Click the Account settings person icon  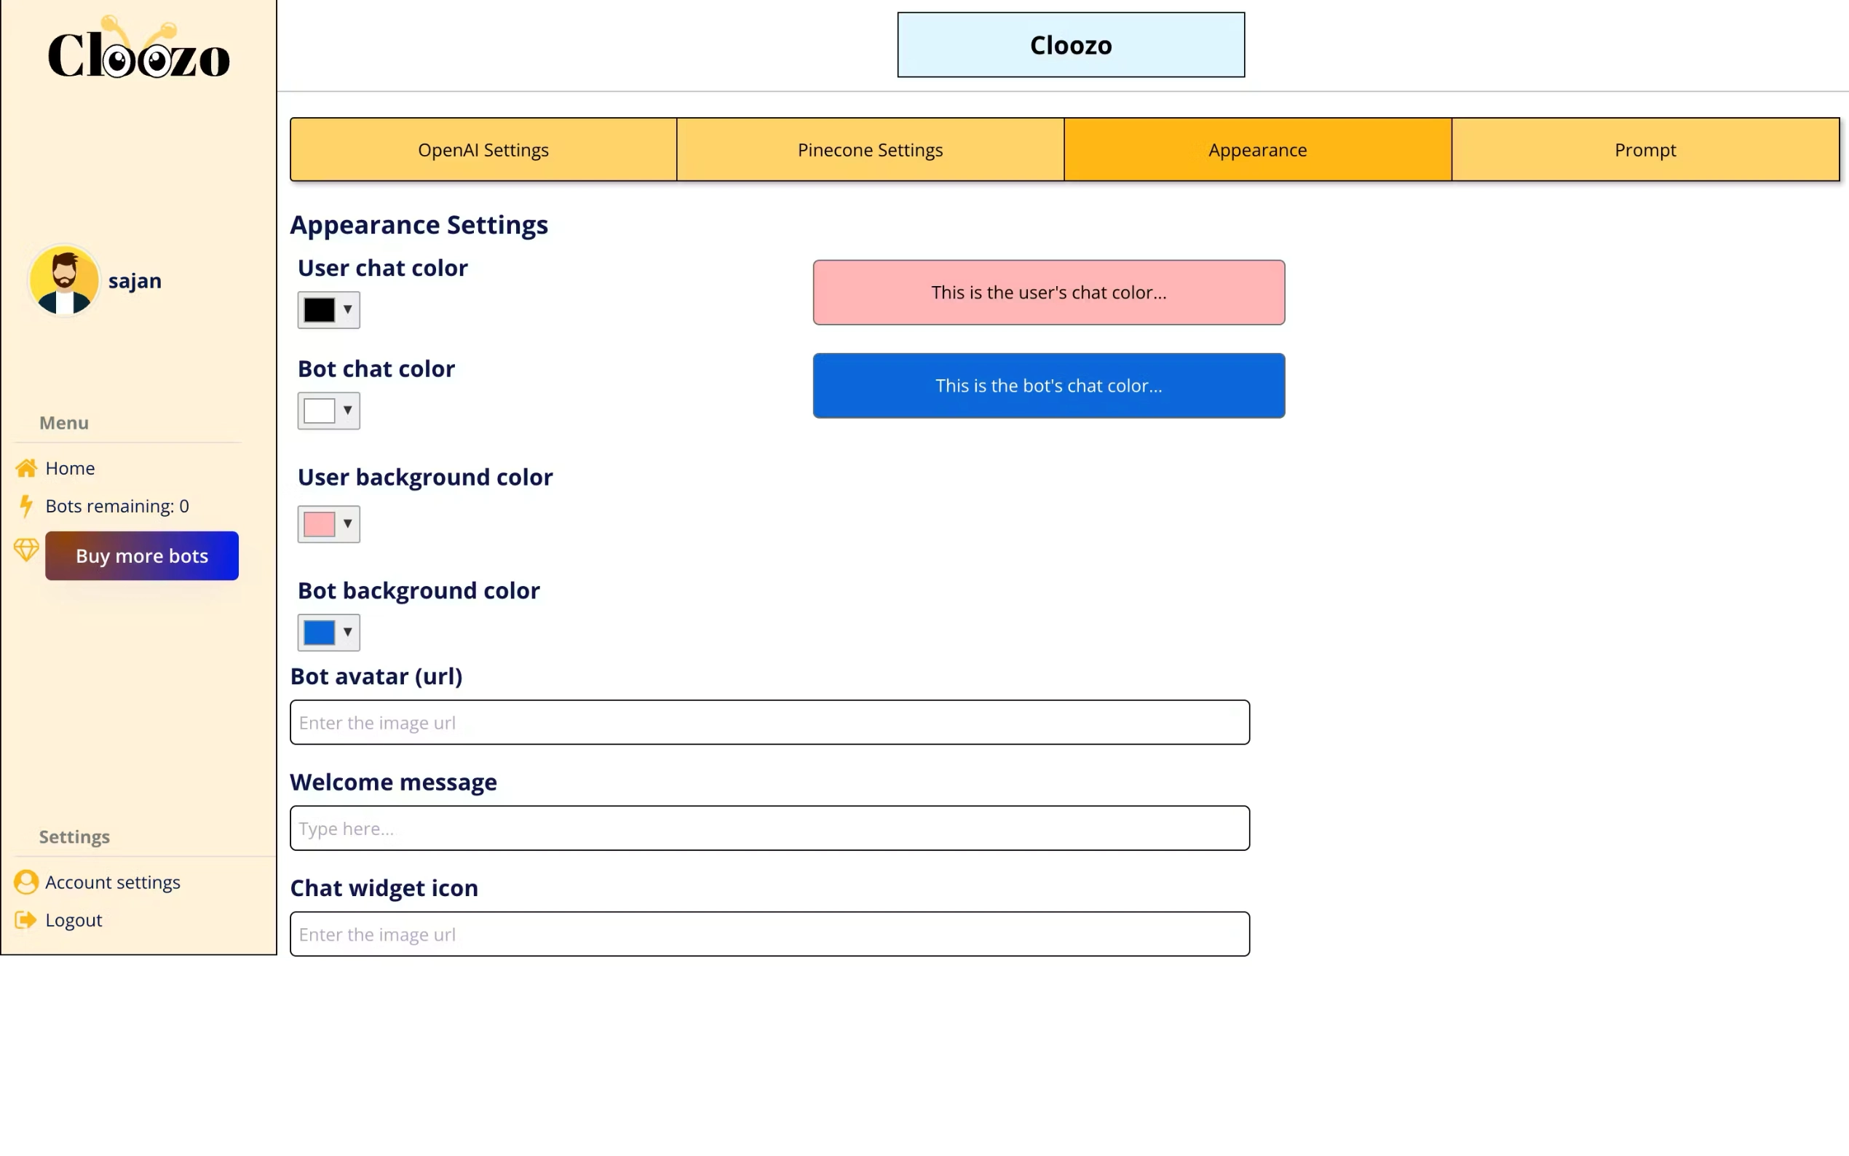click(27, 882)
